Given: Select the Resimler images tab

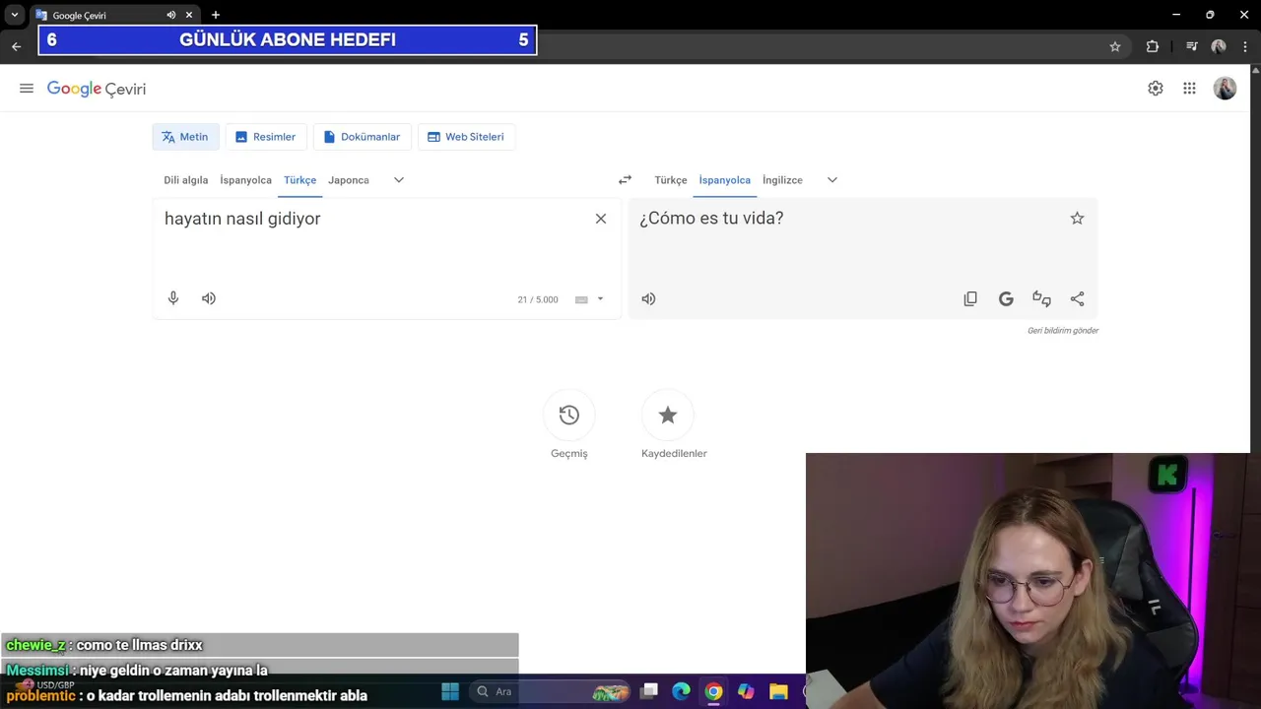Looking at the screenshot, I should click(x=266, y=137).
